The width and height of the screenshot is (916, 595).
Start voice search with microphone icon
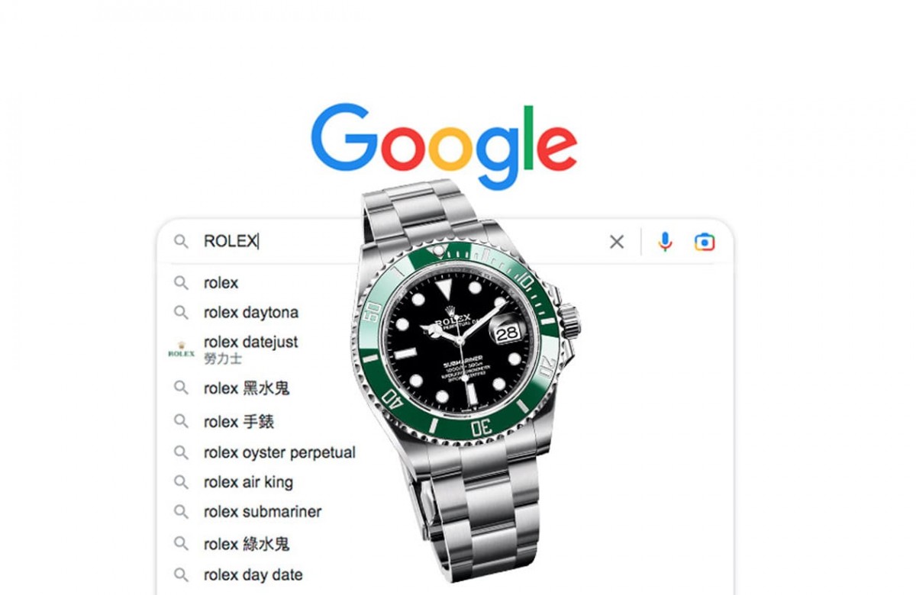click(x=665, y=242)
